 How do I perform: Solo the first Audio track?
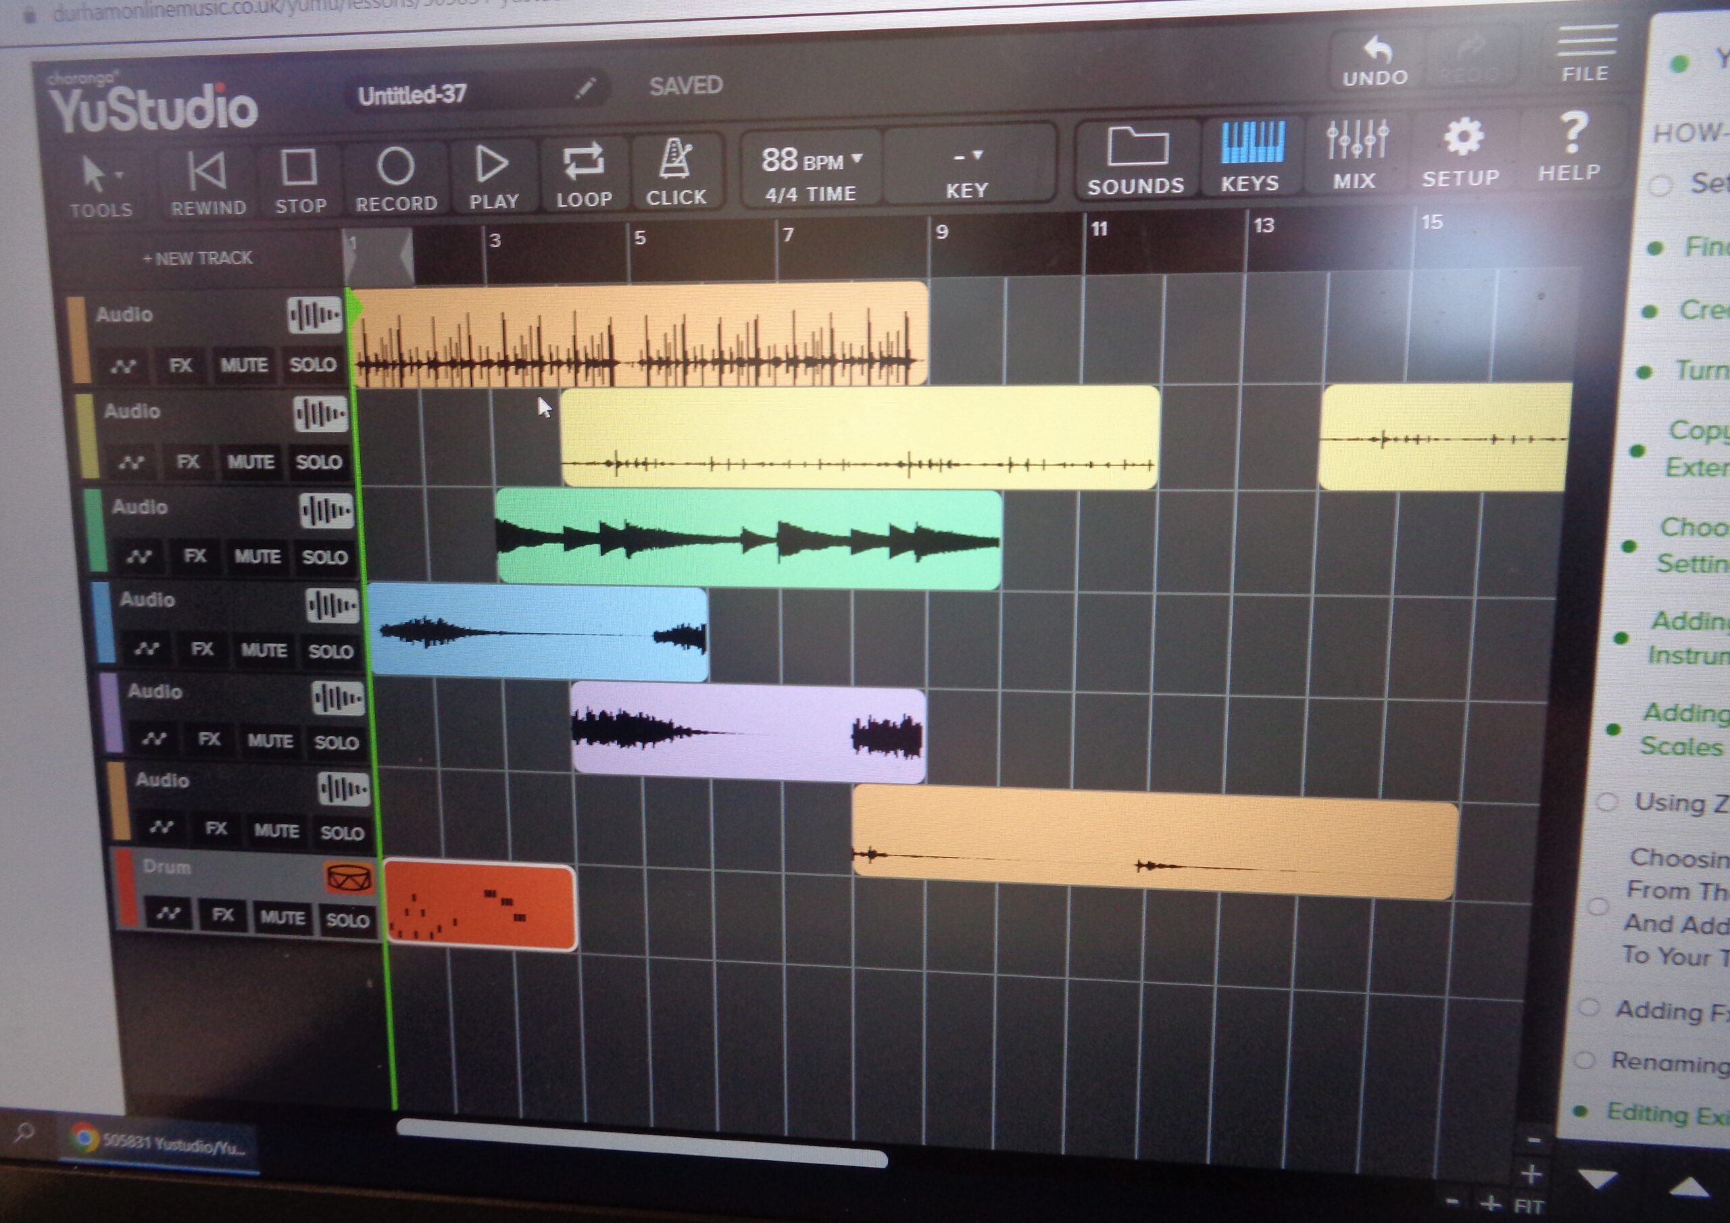pyautogui.click(x=313, y=366)
